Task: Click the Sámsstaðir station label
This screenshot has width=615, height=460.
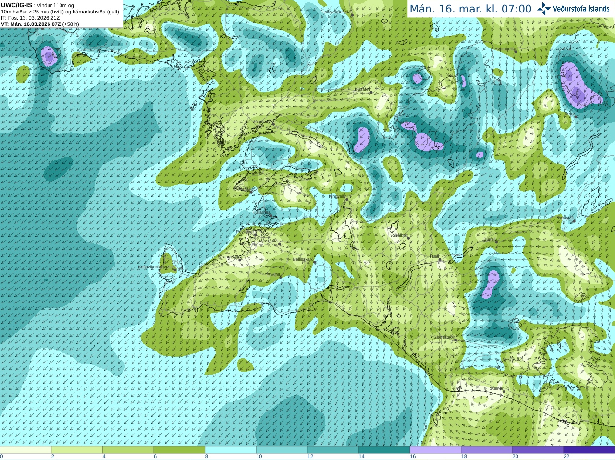Action: 443,337
